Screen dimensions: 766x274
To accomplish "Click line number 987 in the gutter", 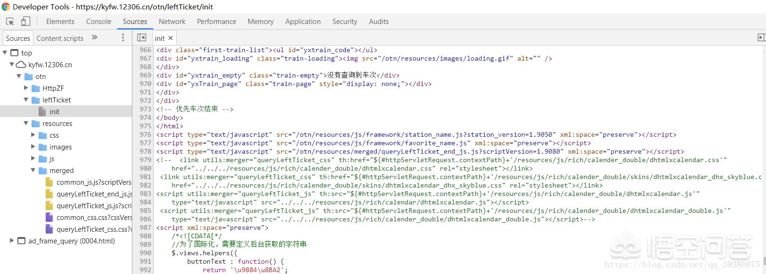I will (x=145, y=227).
